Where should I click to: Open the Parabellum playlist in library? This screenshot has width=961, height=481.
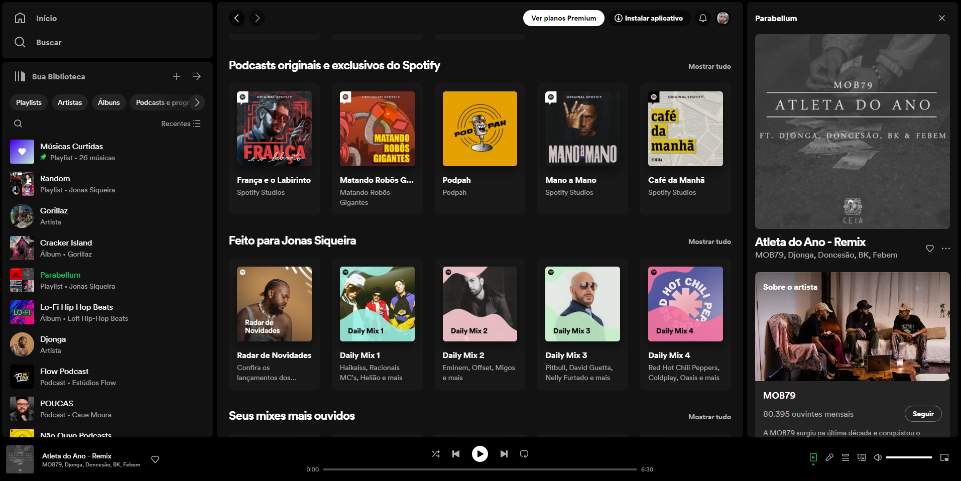tap(106, 280)
